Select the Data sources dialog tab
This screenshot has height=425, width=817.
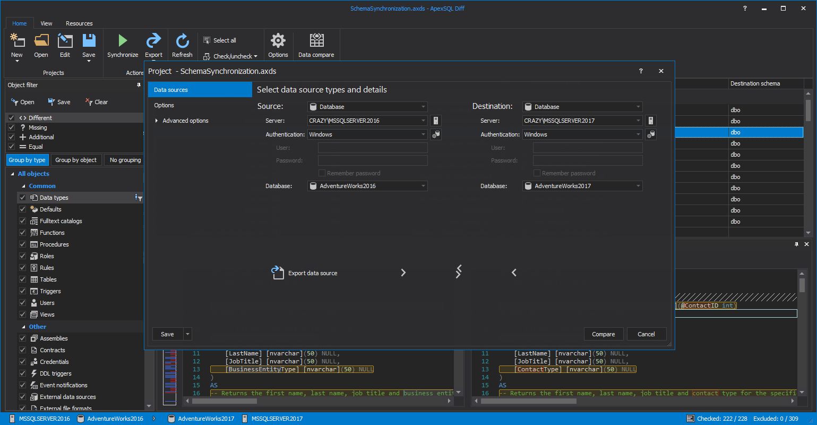pyautogui.click(x=200, y=90)
